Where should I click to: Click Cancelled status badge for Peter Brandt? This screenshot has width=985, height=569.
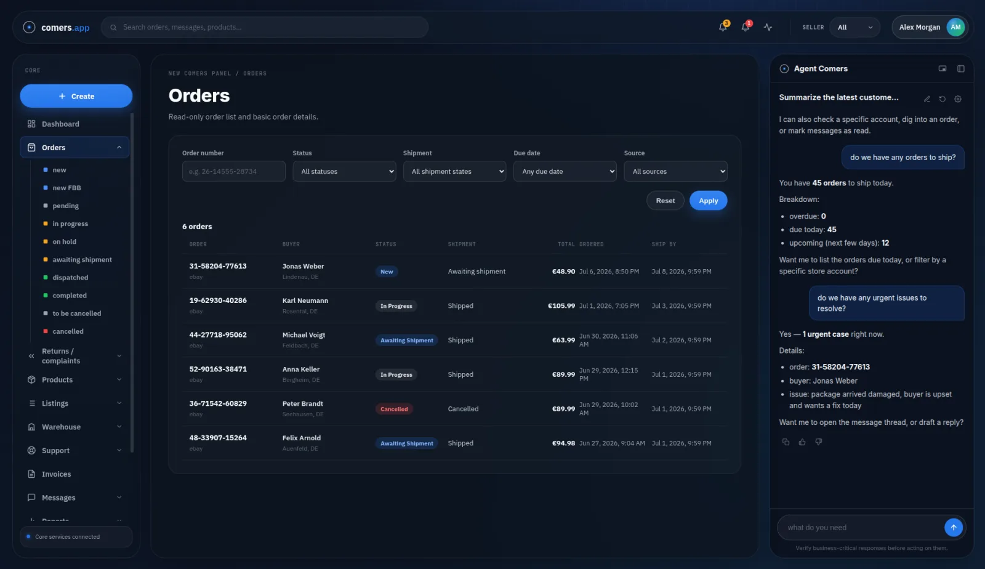tap(394, 409)
